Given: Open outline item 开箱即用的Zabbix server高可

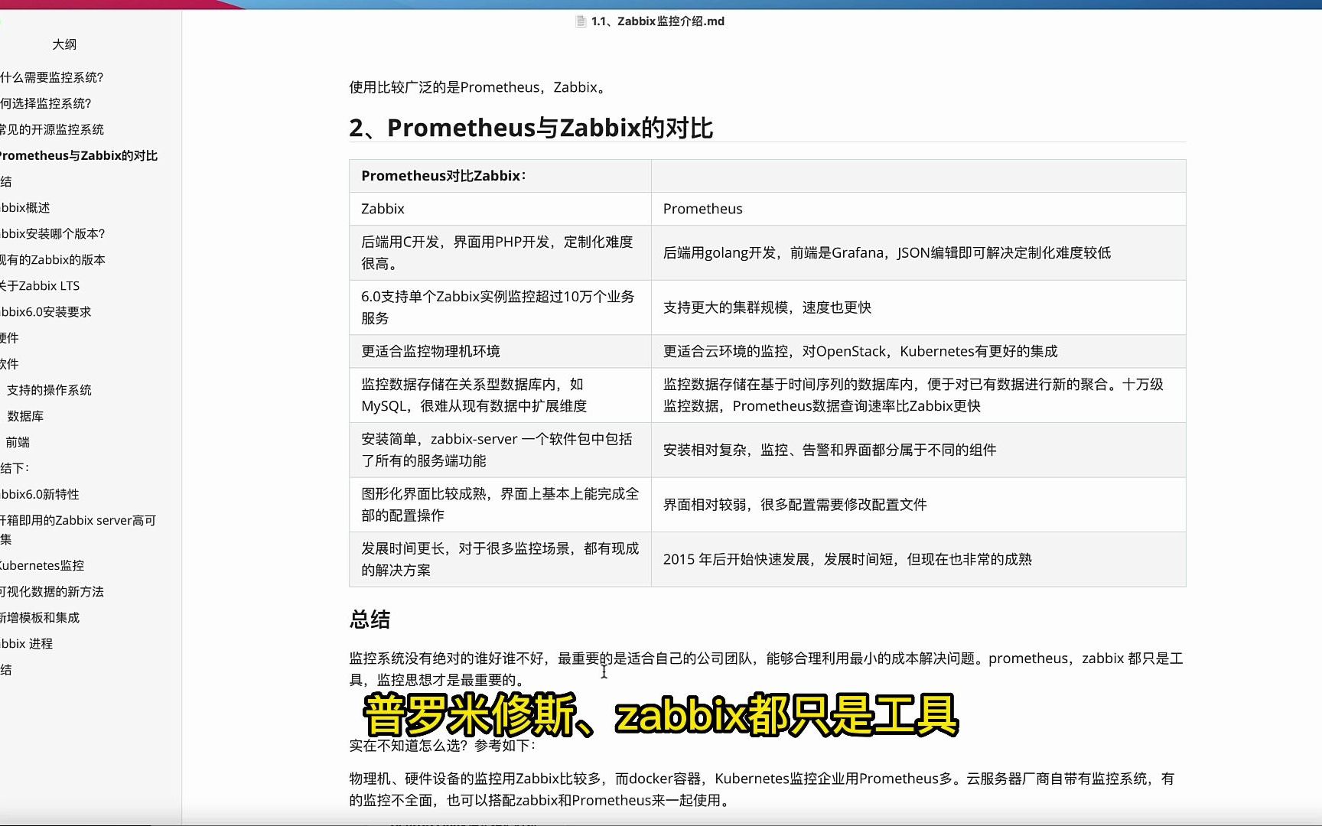Looking at the screenshot, I should tap(77, 520).
